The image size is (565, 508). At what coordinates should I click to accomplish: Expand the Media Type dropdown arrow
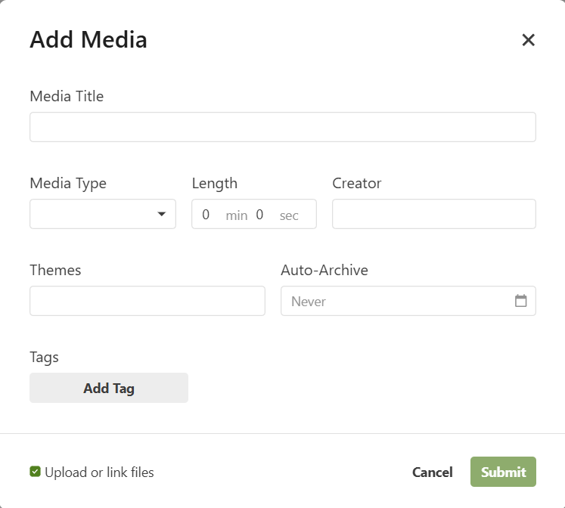pos(161,214)
